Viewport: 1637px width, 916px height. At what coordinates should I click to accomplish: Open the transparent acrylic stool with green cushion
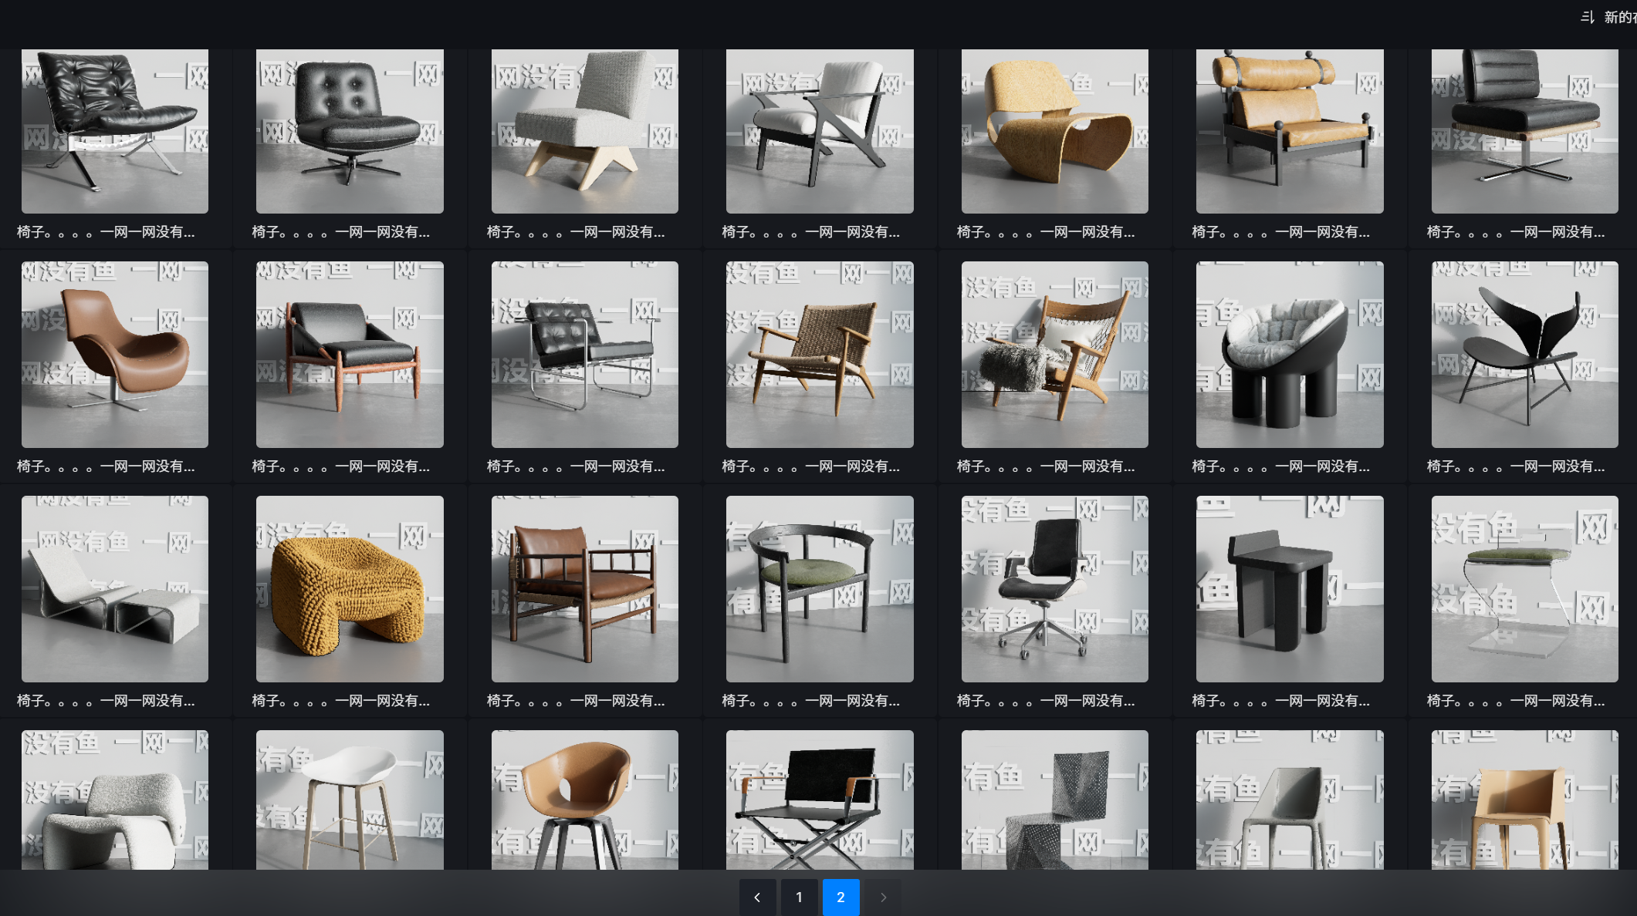click(x=1524, y=589)
